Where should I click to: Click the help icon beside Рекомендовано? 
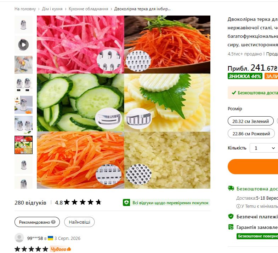53,222
